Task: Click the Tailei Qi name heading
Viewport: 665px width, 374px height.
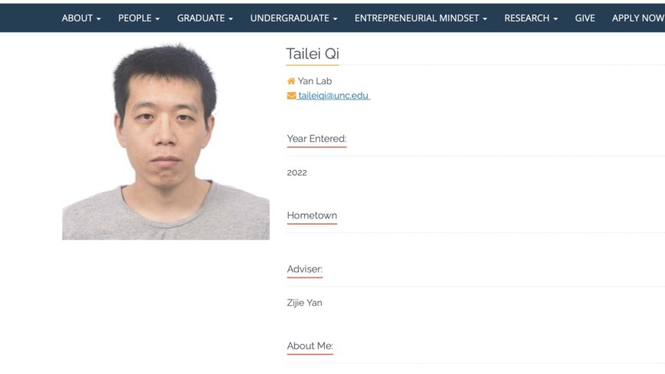Action: click(313, 54)
